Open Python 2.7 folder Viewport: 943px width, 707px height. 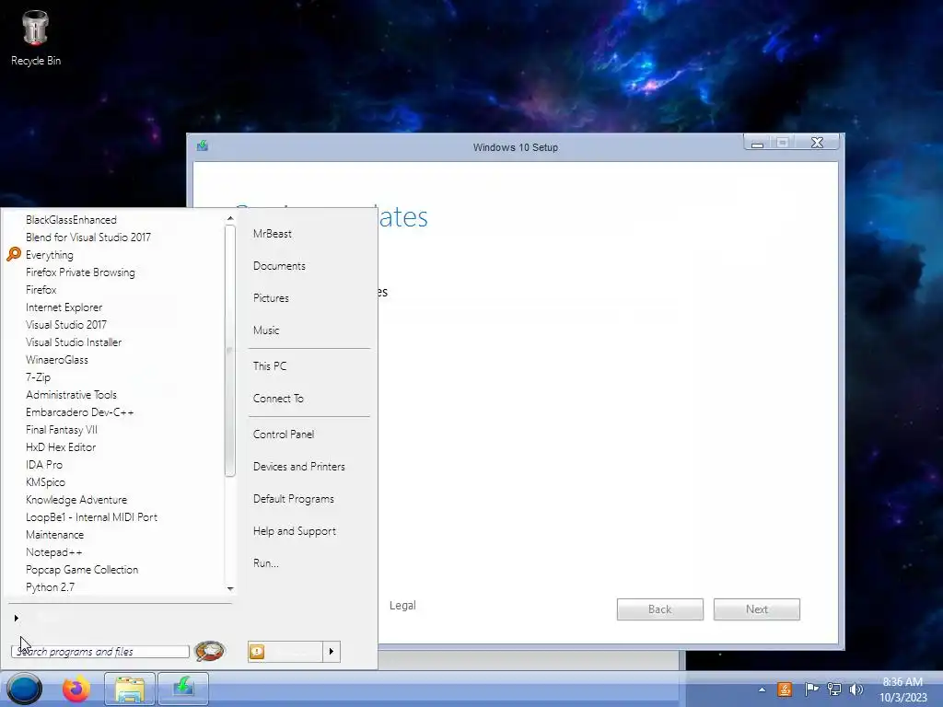[x=50, y=587]
